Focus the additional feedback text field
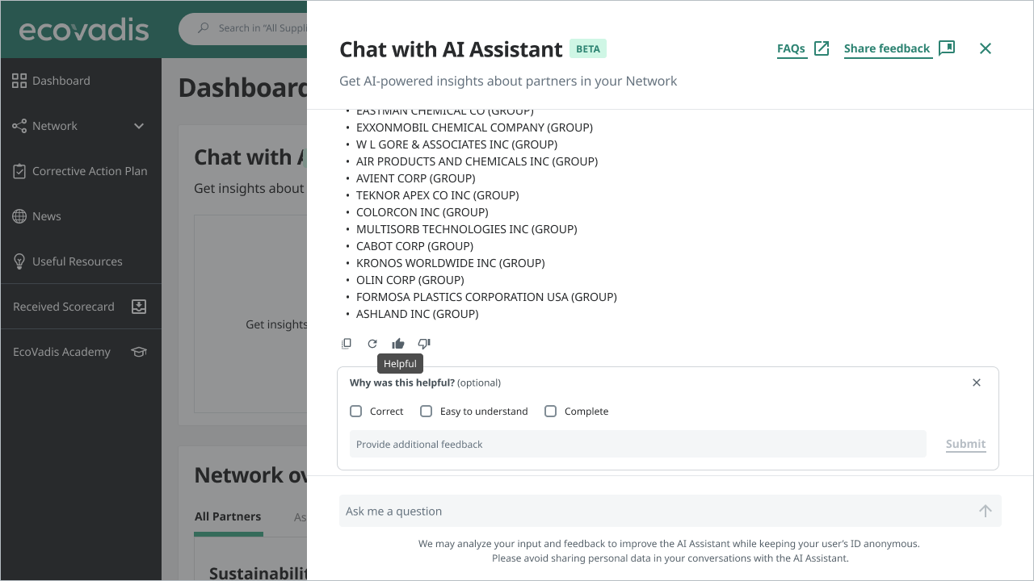 click(x=638, y=444)
